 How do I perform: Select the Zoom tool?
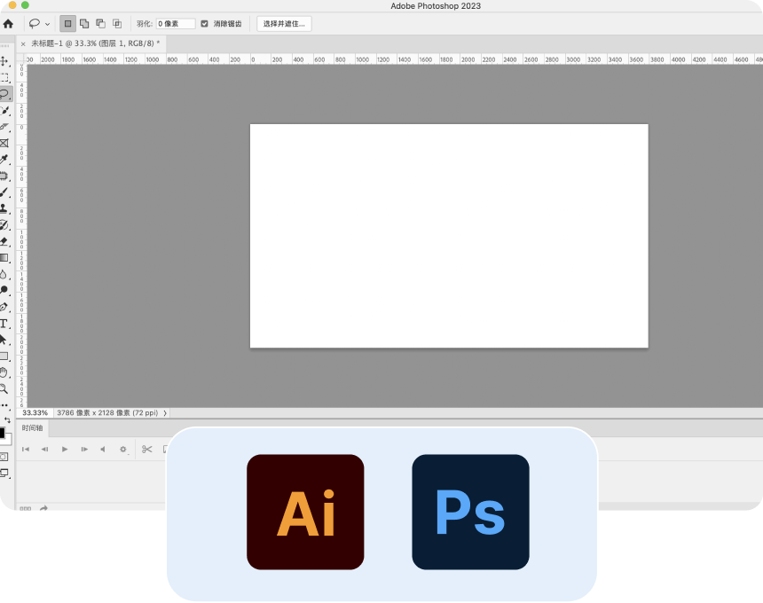coord(4,389)
